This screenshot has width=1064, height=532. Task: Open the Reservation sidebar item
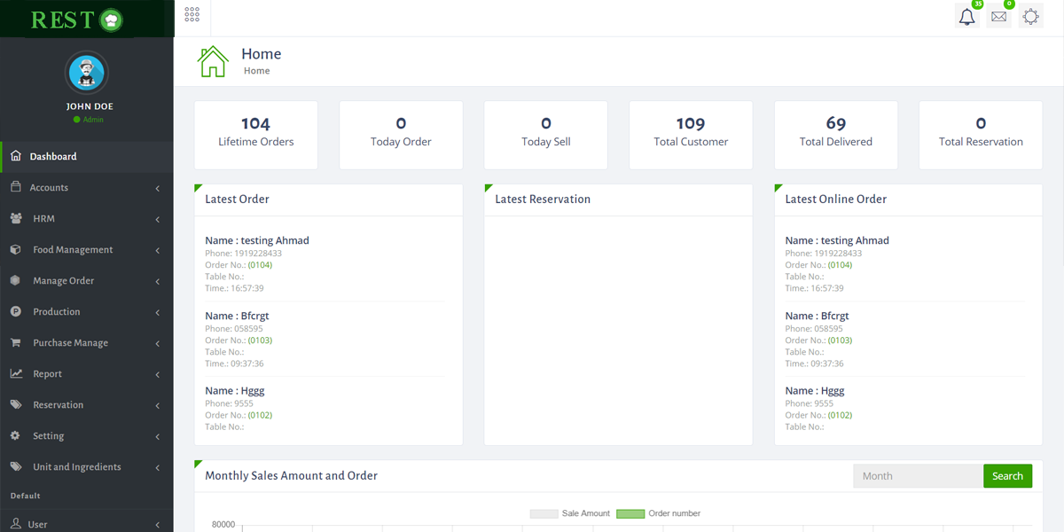point(58,405)
